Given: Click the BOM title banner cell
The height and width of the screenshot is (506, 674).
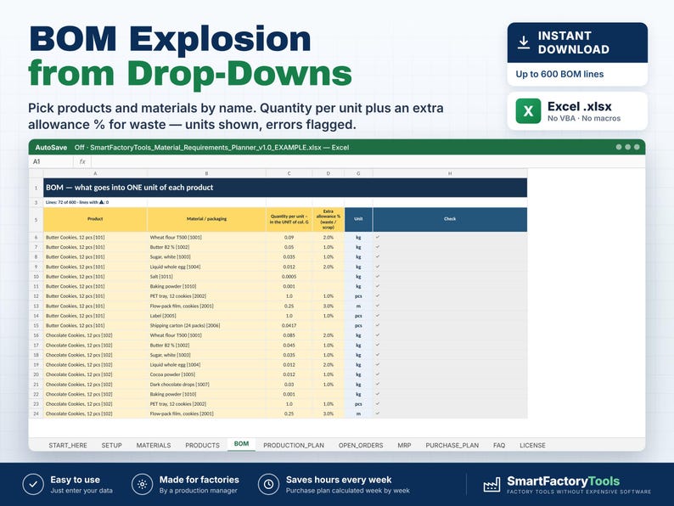Looking at the screenshot, I should click(x=285, y=188).
